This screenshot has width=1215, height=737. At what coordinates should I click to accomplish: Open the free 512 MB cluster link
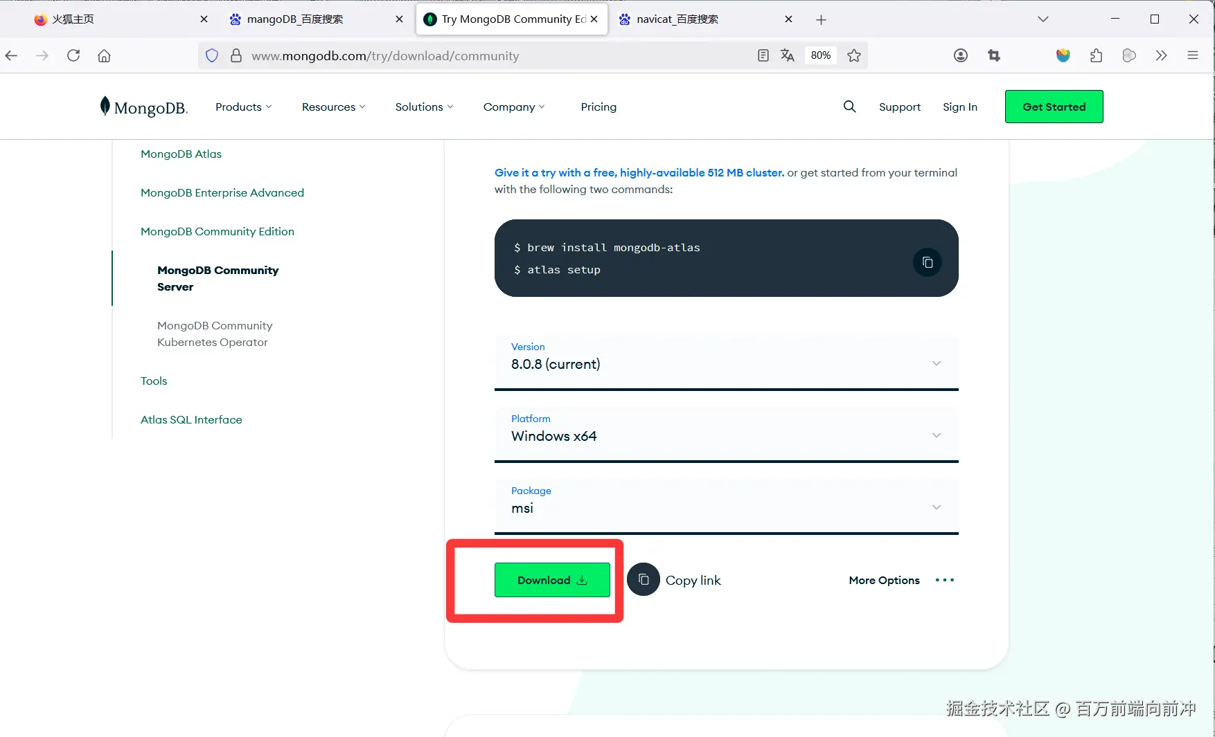tap(639, 172)
